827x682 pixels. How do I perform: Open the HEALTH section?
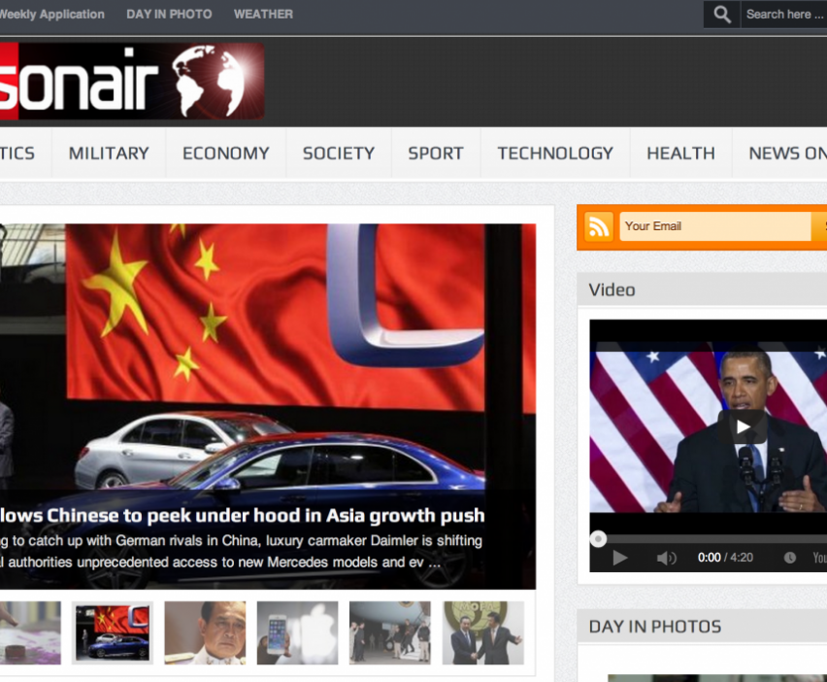[680, 153]
